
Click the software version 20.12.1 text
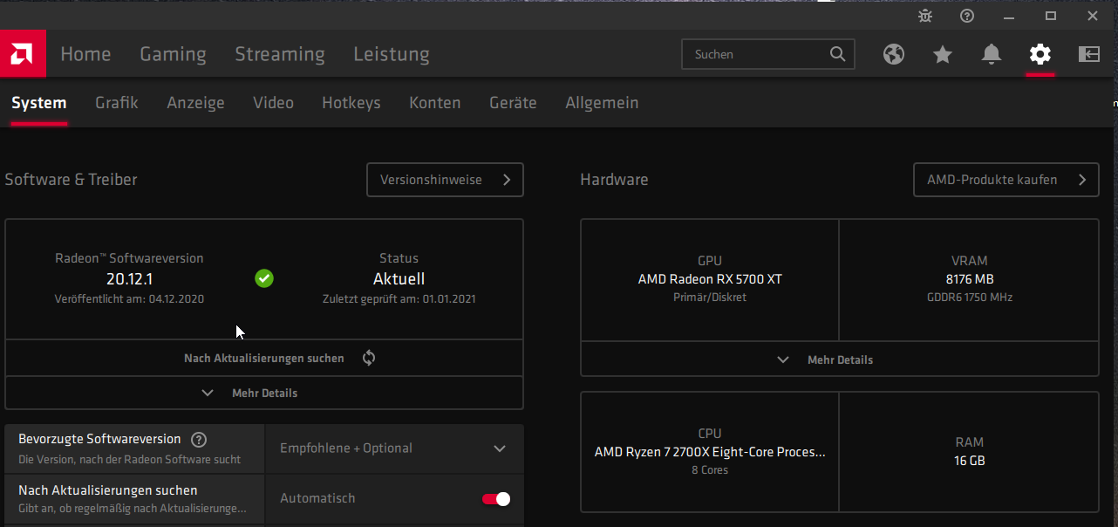pos(129,279)
